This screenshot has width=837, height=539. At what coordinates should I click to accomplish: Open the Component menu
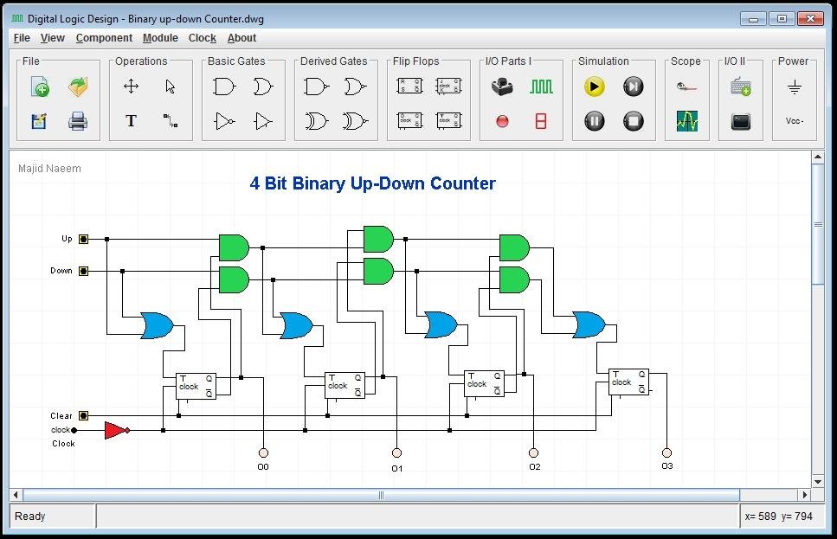pyautogui.click(x=104, y=38)
